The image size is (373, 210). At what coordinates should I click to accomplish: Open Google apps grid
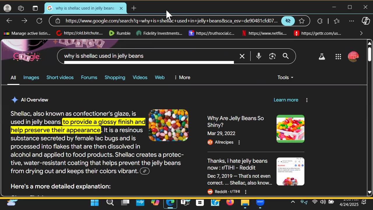(338, 57)
